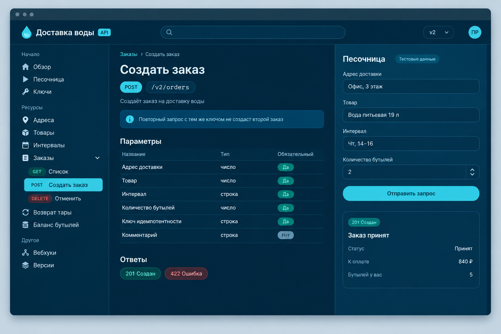Click the API badge next to the logo
This screenshot has height=334, width=501.
coord(104,33)
